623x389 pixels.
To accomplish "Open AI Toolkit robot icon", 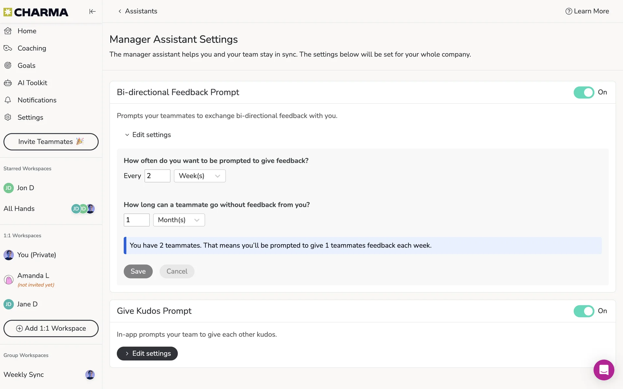I will [x=8, y=83].
